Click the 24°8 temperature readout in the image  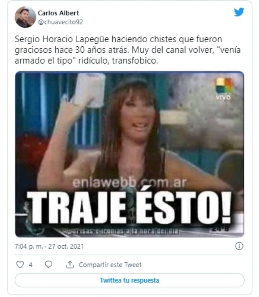point(220,229)
